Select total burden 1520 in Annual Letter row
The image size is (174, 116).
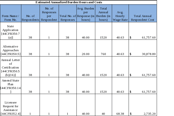pos(103,75)
